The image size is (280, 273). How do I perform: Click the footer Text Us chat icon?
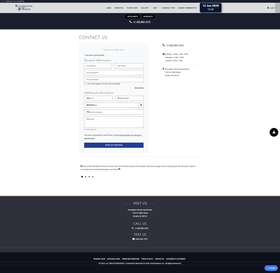[x=133, y=239]
